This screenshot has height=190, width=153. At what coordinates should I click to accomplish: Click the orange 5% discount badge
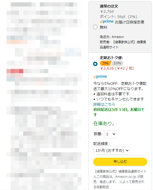click(105, 63)
